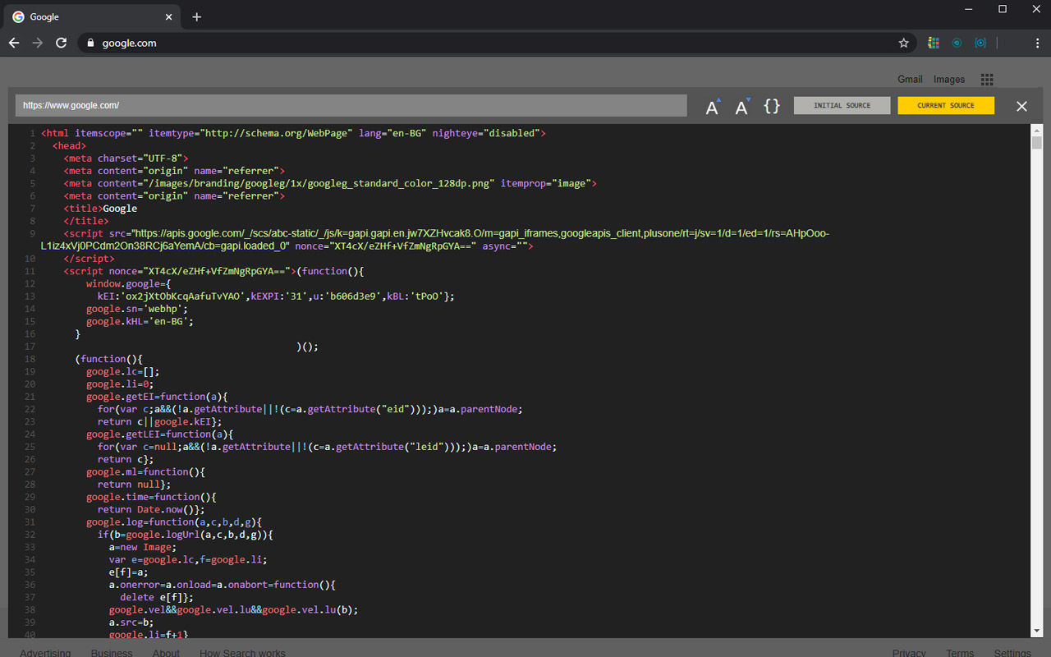Click the teal circular extension icon

(x=957, y=43)
